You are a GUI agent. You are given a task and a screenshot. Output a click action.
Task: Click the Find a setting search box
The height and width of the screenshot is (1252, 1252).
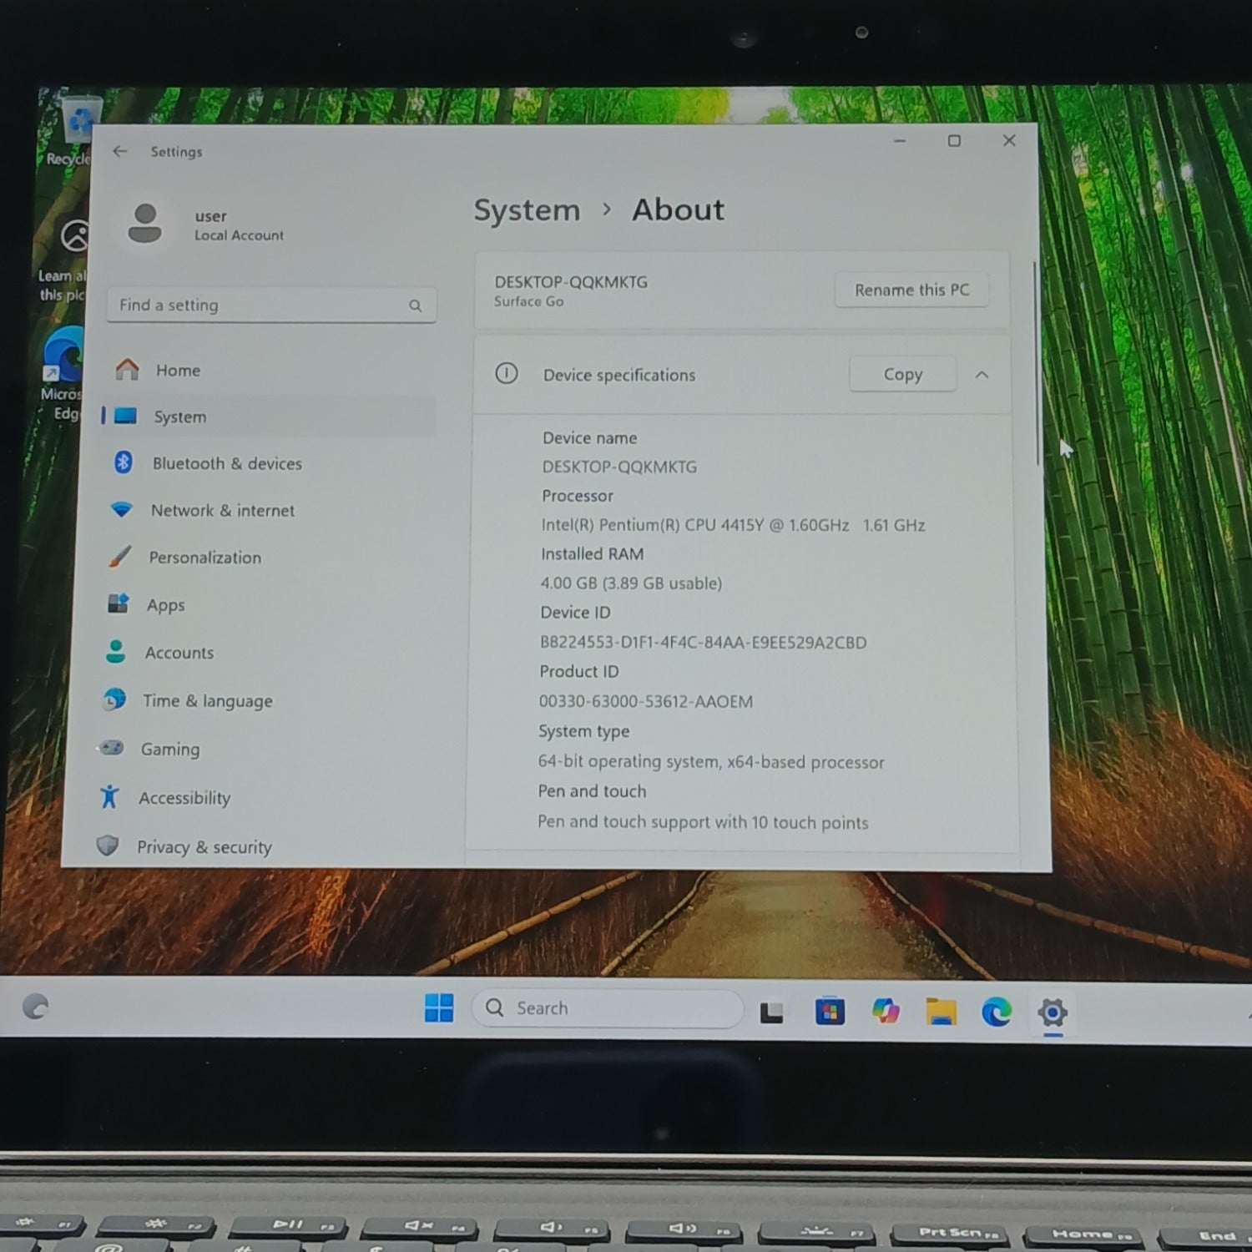(263, 305)
